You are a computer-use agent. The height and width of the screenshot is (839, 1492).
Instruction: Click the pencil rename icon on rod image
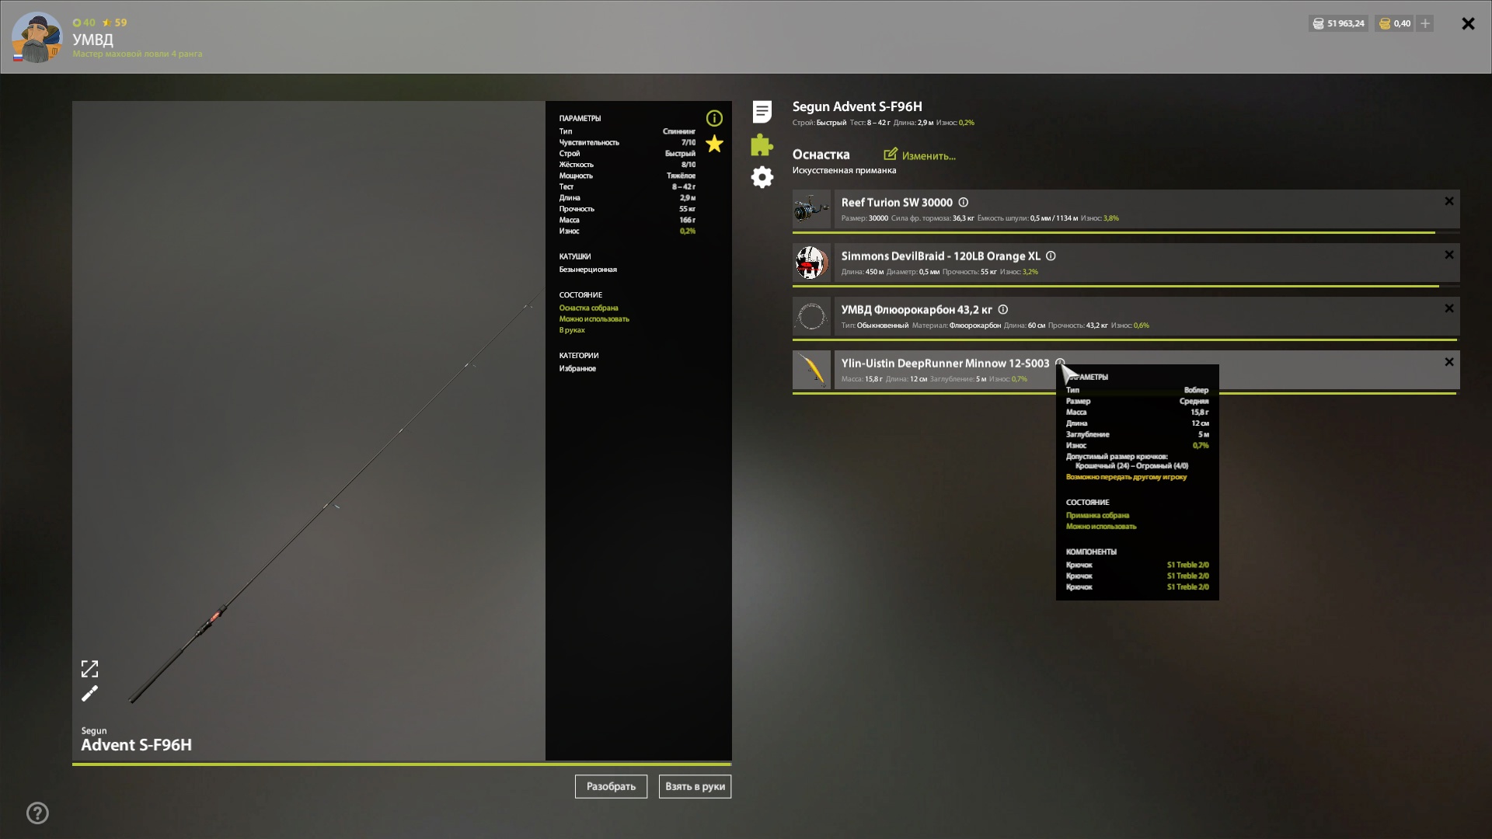90,694
